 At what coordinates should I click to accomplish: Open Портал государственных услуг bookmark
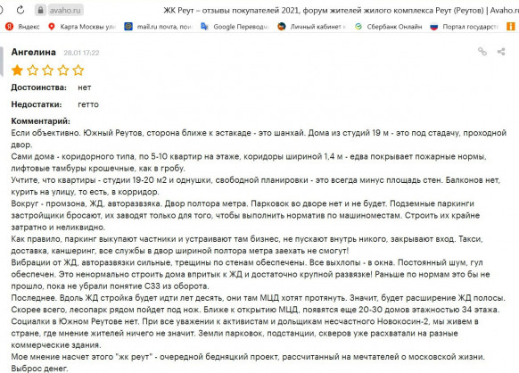(464, 27)
